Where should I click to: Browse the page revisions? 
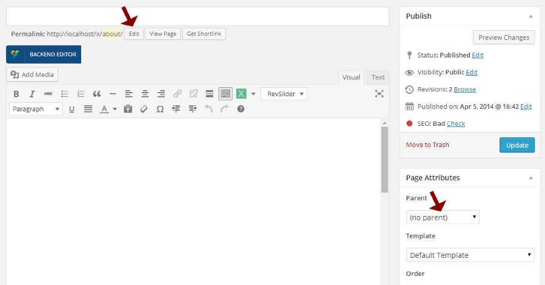(464, 89)
